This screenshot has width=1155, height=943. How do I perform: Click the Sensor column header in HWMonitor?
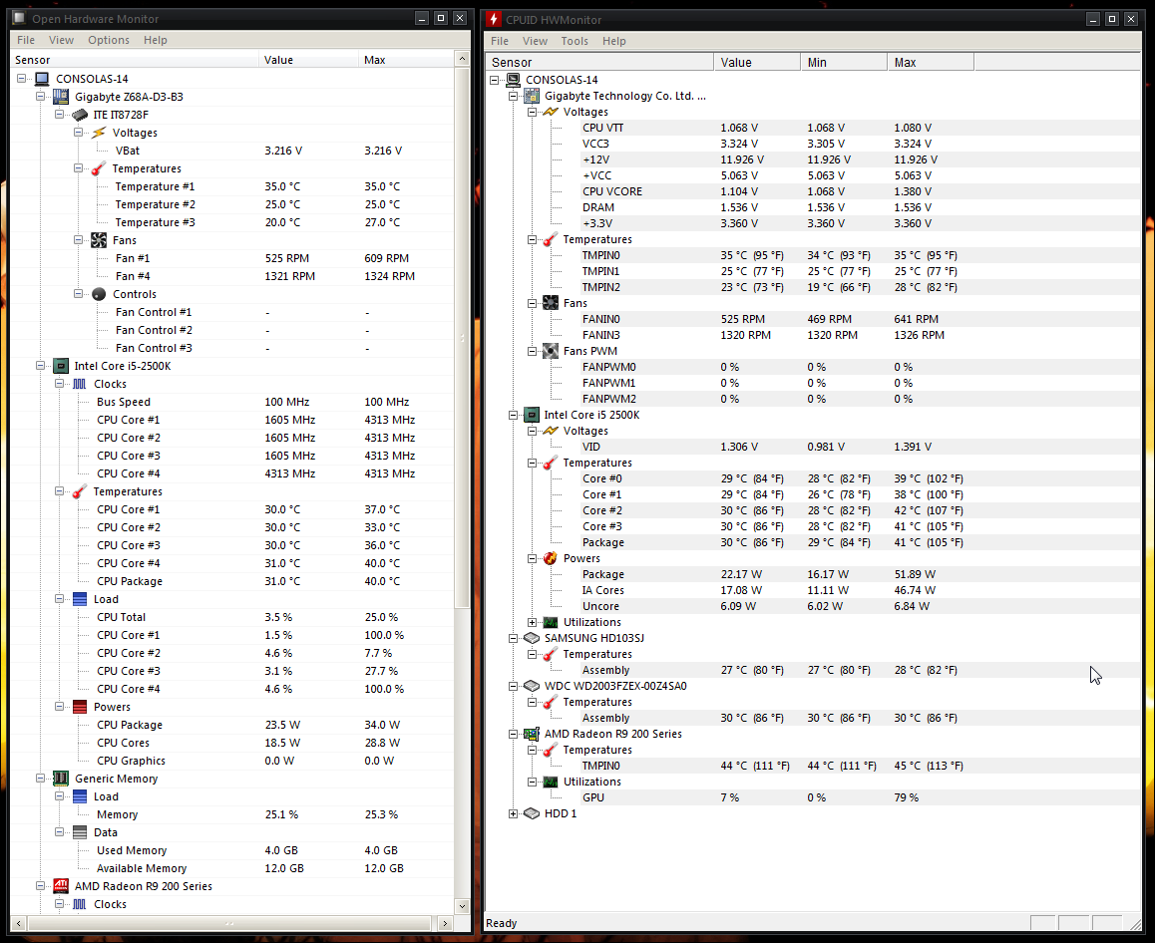click(599, 63)
